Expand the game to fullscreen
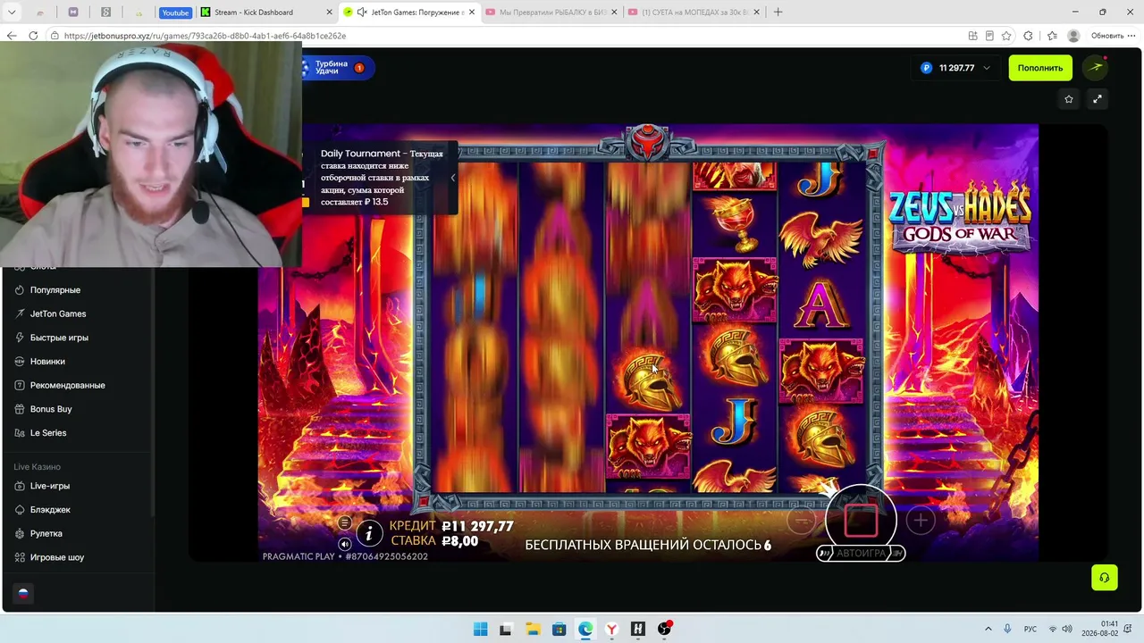The width and height of the screenshot is (1144, 643). point(1098,99)
